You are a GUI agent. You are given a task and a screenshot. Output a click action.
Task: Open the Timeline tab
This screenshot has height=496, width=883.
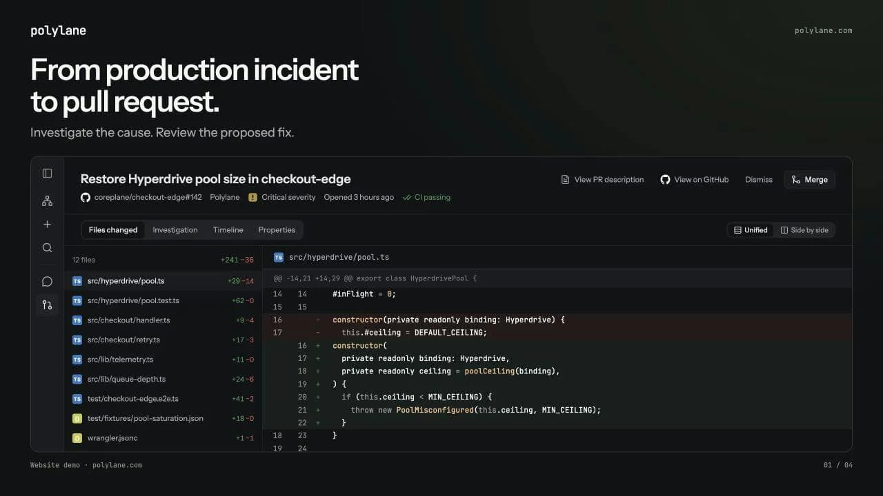click(x=228, y=230)
